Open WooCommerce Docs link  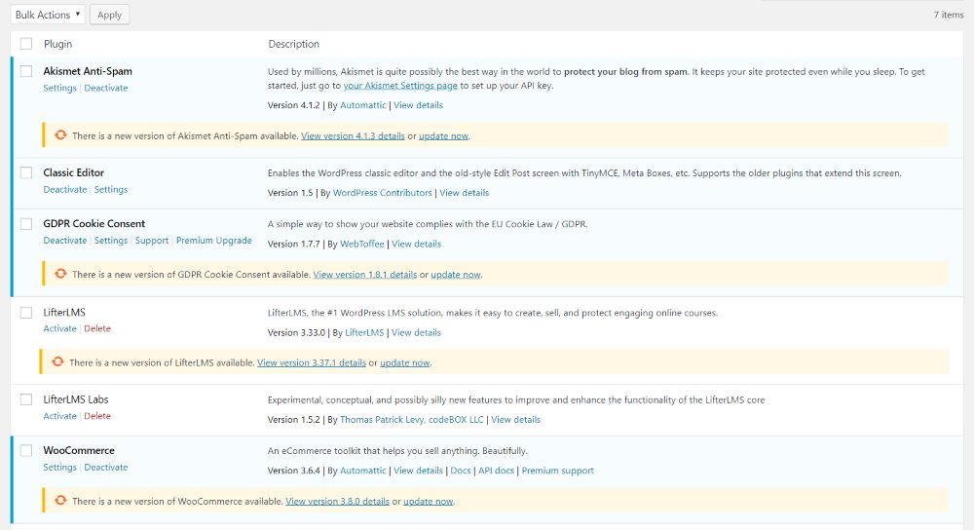tap(461, 471)
